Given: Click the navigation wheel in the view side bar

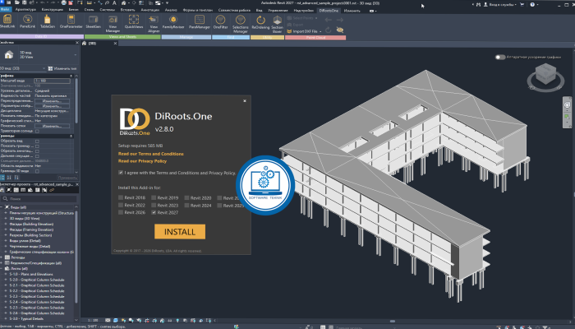Looking at the screenshot, I should pyautogui.click(x=567, y=105).
